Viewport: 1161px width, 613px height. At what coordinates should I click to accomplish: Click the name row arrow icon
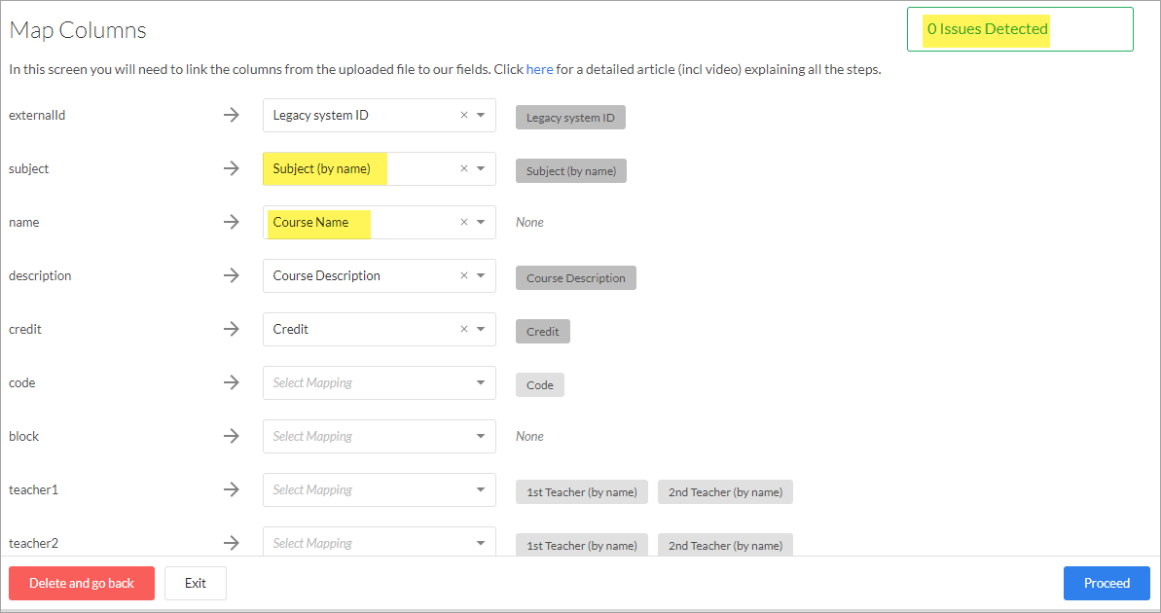pyautogui.click(x=232, y=222)
